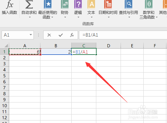This screenshot has height=123, width=167.
Task: Select row 11 header
Action: click(x=4, y=112)
